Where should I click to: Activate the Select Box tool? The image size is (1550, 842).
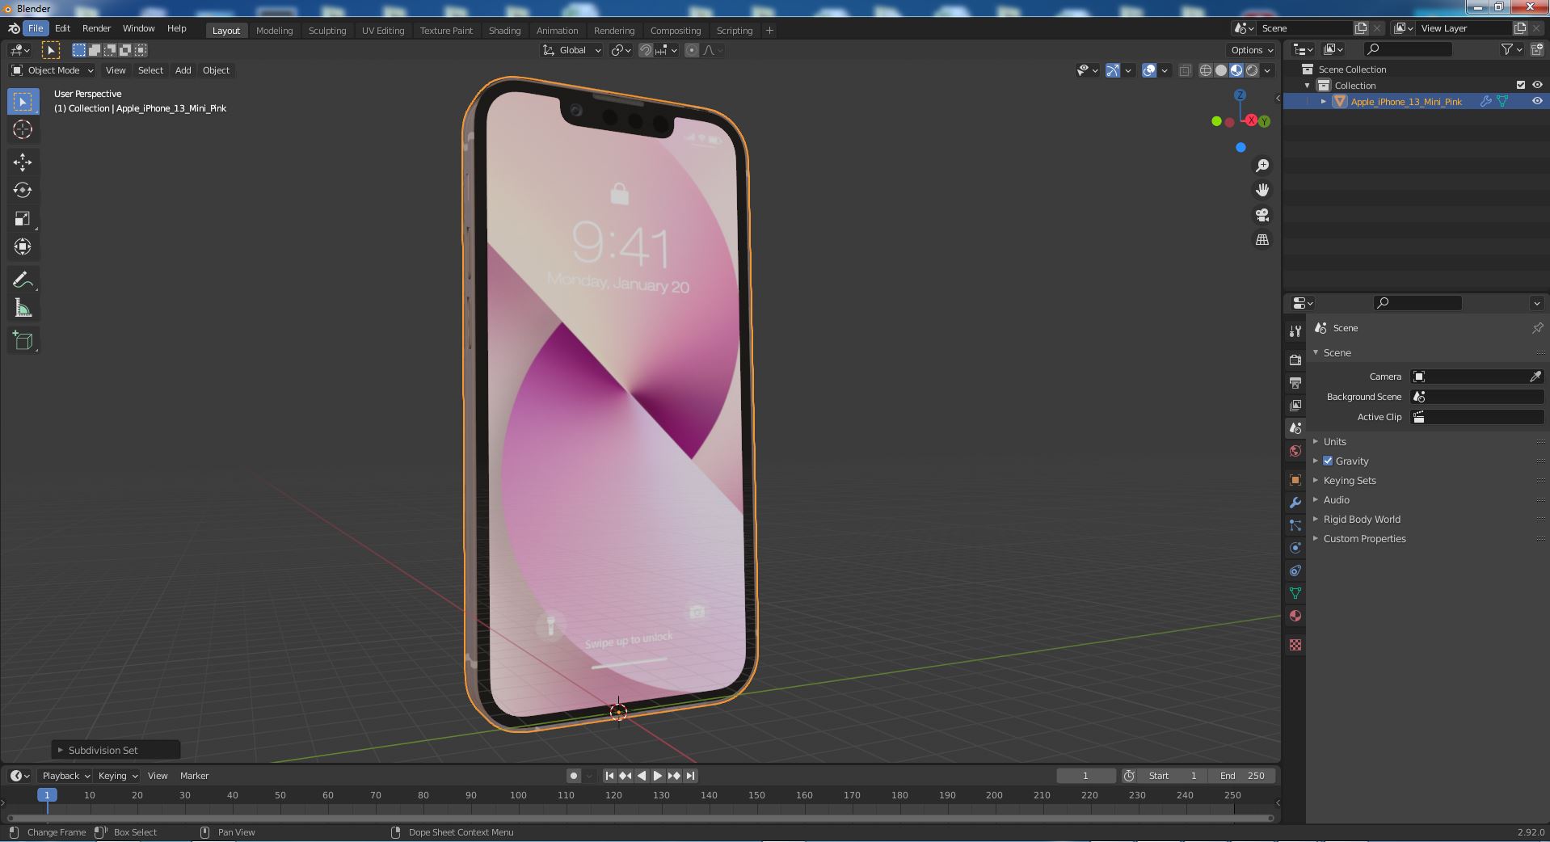click(x=23, y=101)
